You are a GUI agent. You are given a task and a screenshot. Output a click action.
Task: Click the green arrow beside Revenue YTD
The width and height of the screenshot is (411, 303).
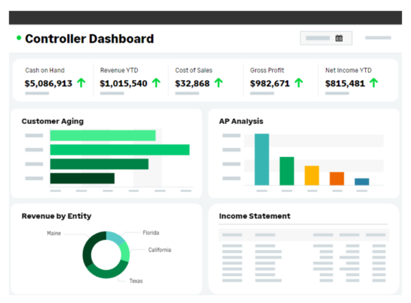[x=156, y=83]
